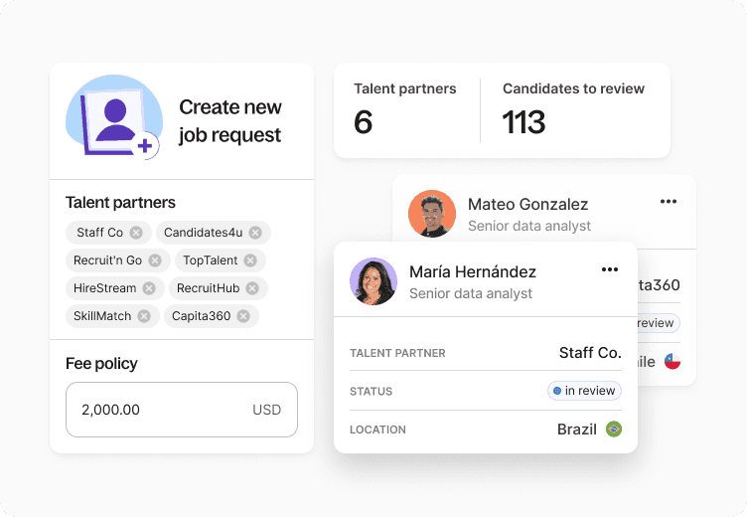
Task: Click Mateo's Senior data analyst subtitle
Action: coord(529,226)
